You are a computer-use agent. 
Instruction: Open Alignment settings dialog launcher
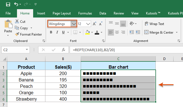(179, 41)
